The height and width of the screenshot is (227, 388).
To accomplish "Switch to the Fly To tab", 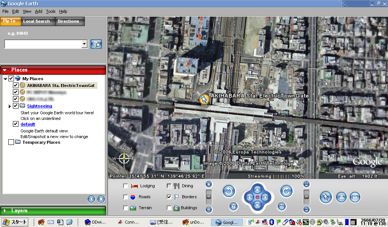I will [x=10, y=21].
